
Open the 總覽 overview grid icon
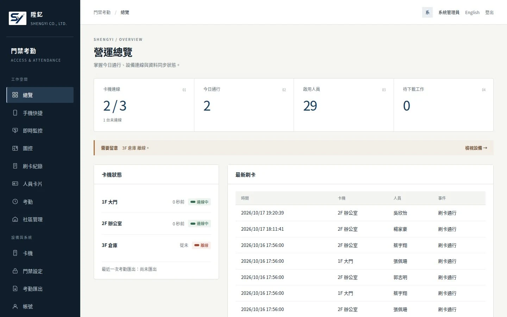[15, 95]
